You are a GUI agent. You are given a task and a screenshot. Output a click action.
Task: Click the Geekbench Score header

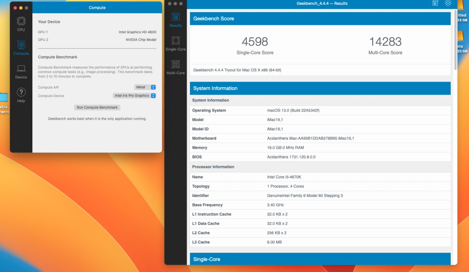tap(320, 19)
